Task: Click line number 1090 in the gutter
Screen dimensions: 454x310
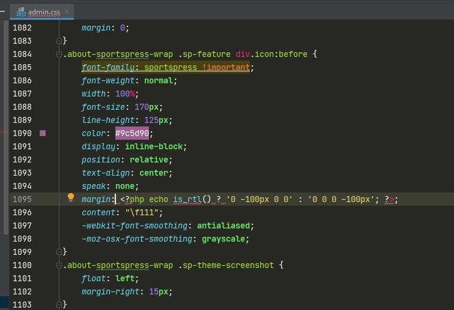Action: 22,133
